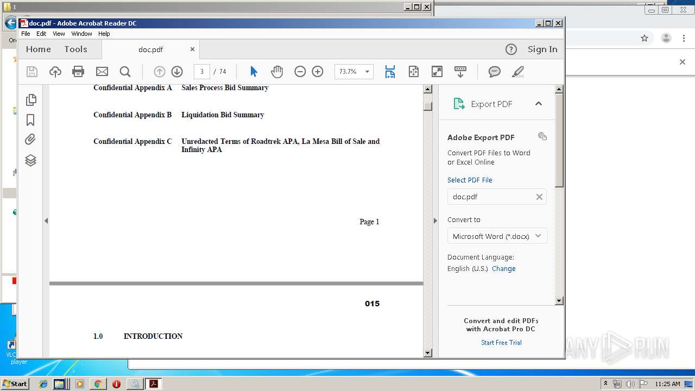Open Convert to Microsoft Word dropdown
Image resolution: width=695 pixels, height=391 pixels.
[497, 236]
